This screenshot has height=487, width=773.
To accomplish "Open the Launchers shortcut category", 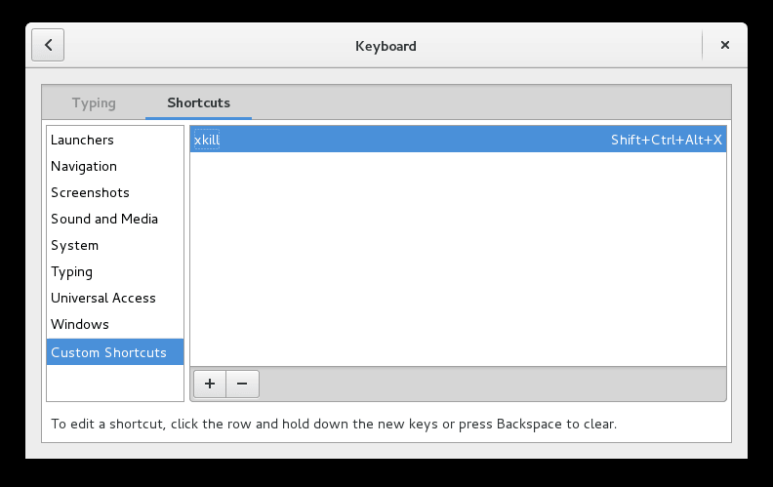I will click(x=82, y=140).
